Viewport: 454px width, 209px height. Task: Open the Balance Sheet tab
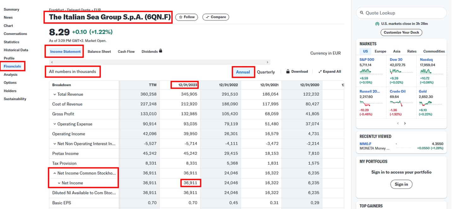click(x=99, y=51)
